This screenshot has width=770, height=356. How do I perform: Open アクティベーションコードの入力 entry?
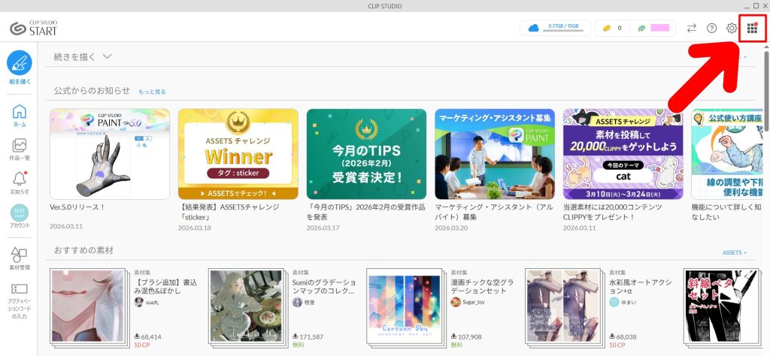point(19,301)
